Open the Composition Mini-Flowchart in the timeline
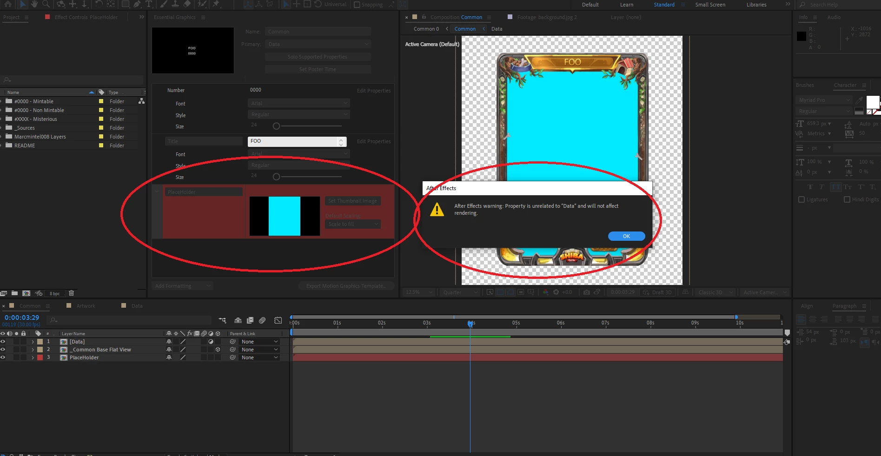This screenshot has width=881, height=456. click(222, 320)
